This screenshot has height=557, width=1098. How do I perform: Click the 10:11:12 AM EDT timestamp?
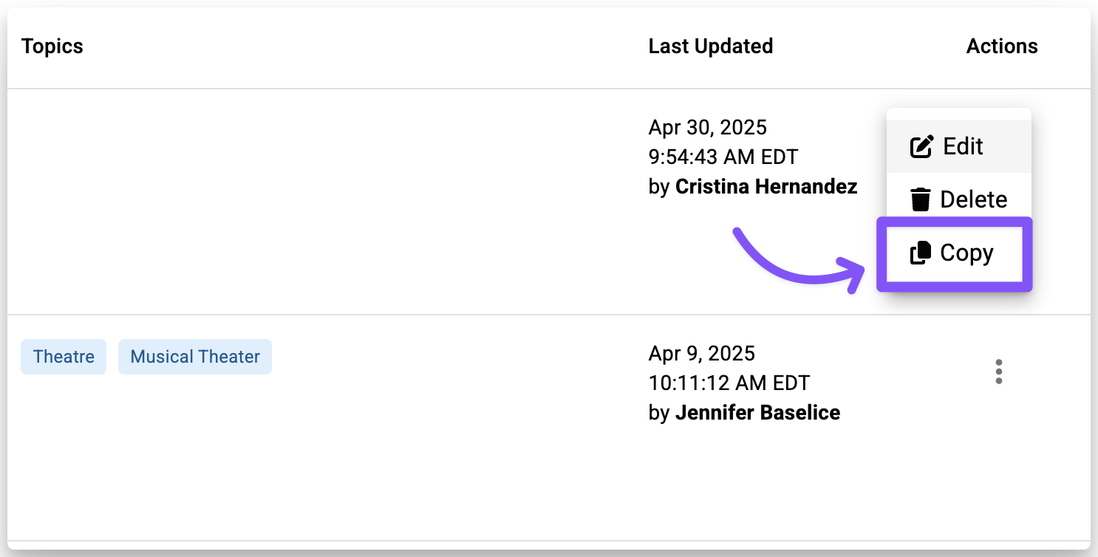pos(729,383)
